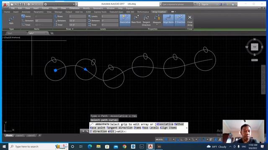268x150 pixels.
Task: Click the Path array type button
Action: pyautogui.click(x=11, y=20)
